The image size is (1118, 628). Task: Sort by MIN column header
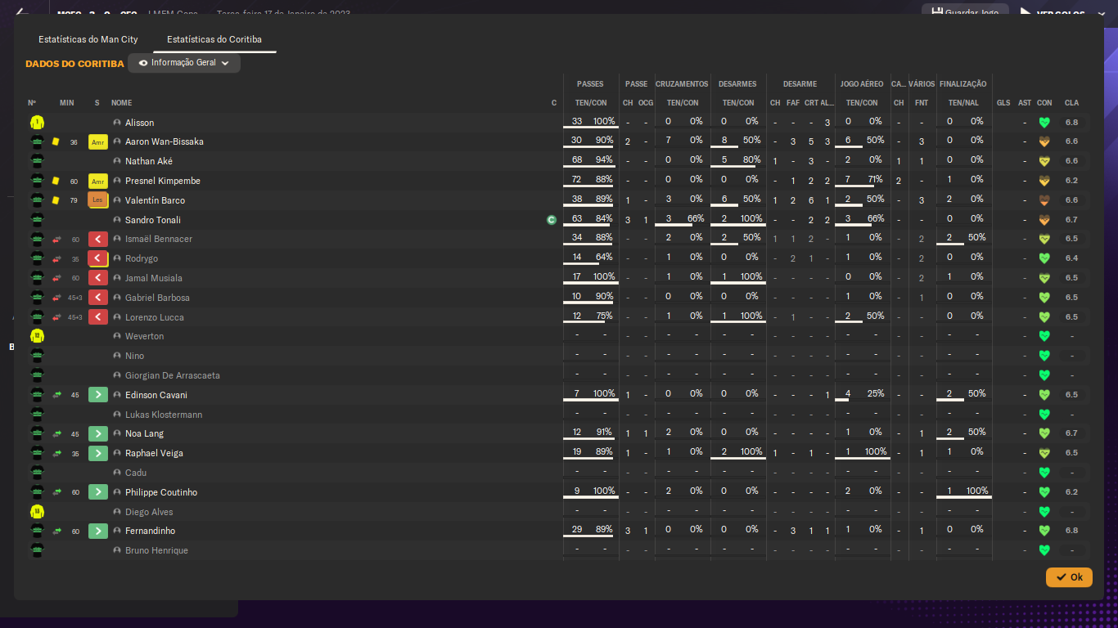67,103
